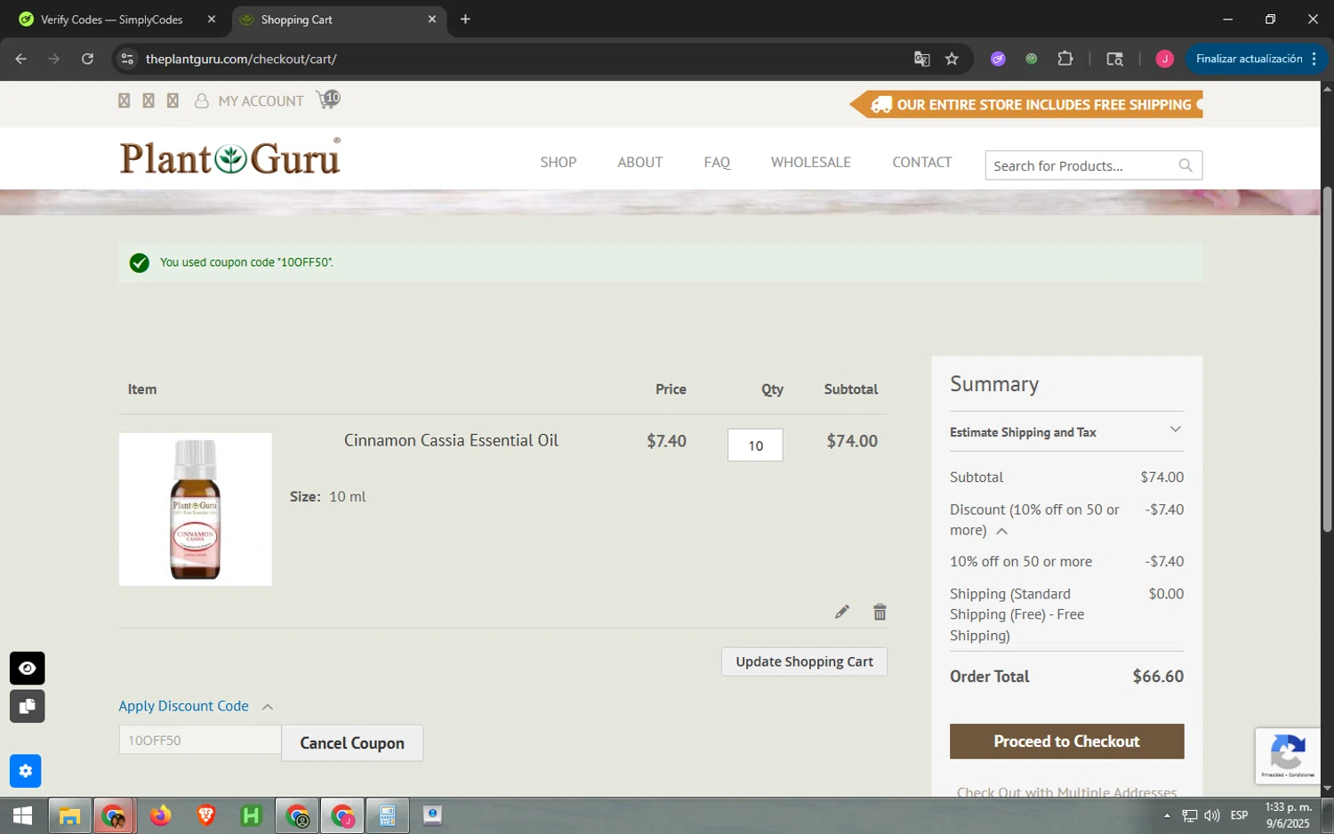
Task: Click the reCAPTCHA badge
Action: point(1288,756)
